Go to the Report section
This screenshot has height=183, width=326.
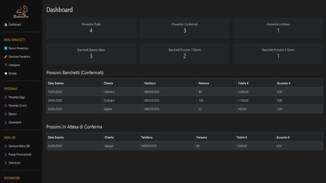click(x=12, y=114)
